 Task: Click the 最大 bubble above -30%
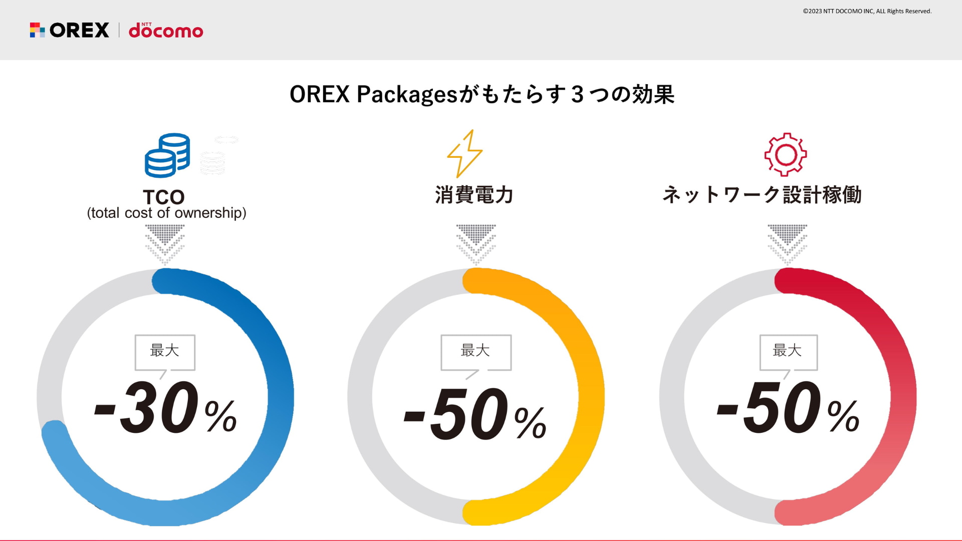tap(165, 351)
